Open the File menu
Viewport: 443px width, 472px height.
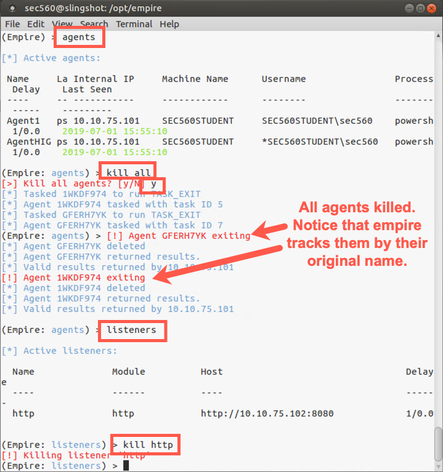(12, 24)
